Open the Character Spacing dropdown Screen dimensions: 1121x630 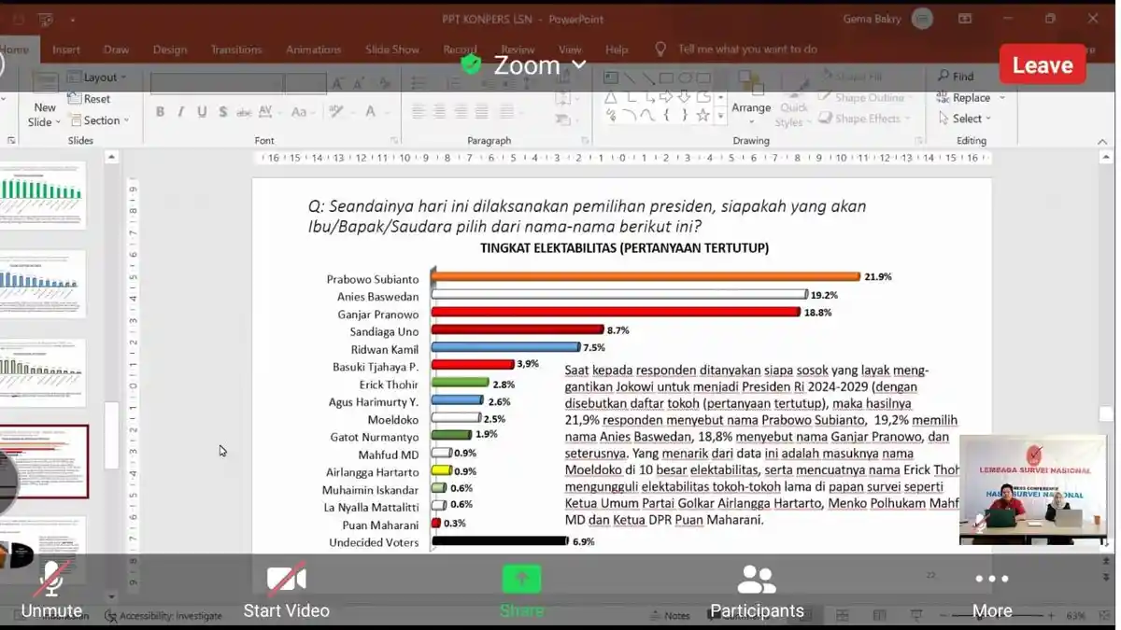point(268,112)
